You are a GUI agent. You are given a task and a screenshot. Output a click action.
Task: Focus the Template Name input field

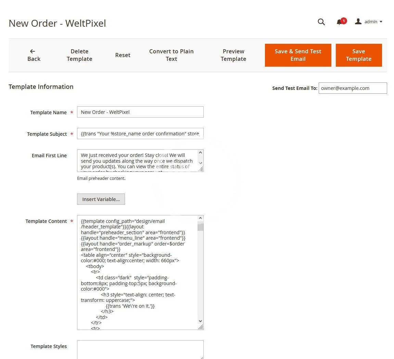pyautogui.click(x=140, y=112)
